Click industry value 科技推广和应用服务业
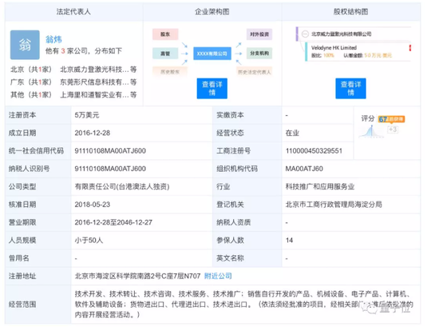The height and width of the screenshot is (331, 439). (320, 186)
